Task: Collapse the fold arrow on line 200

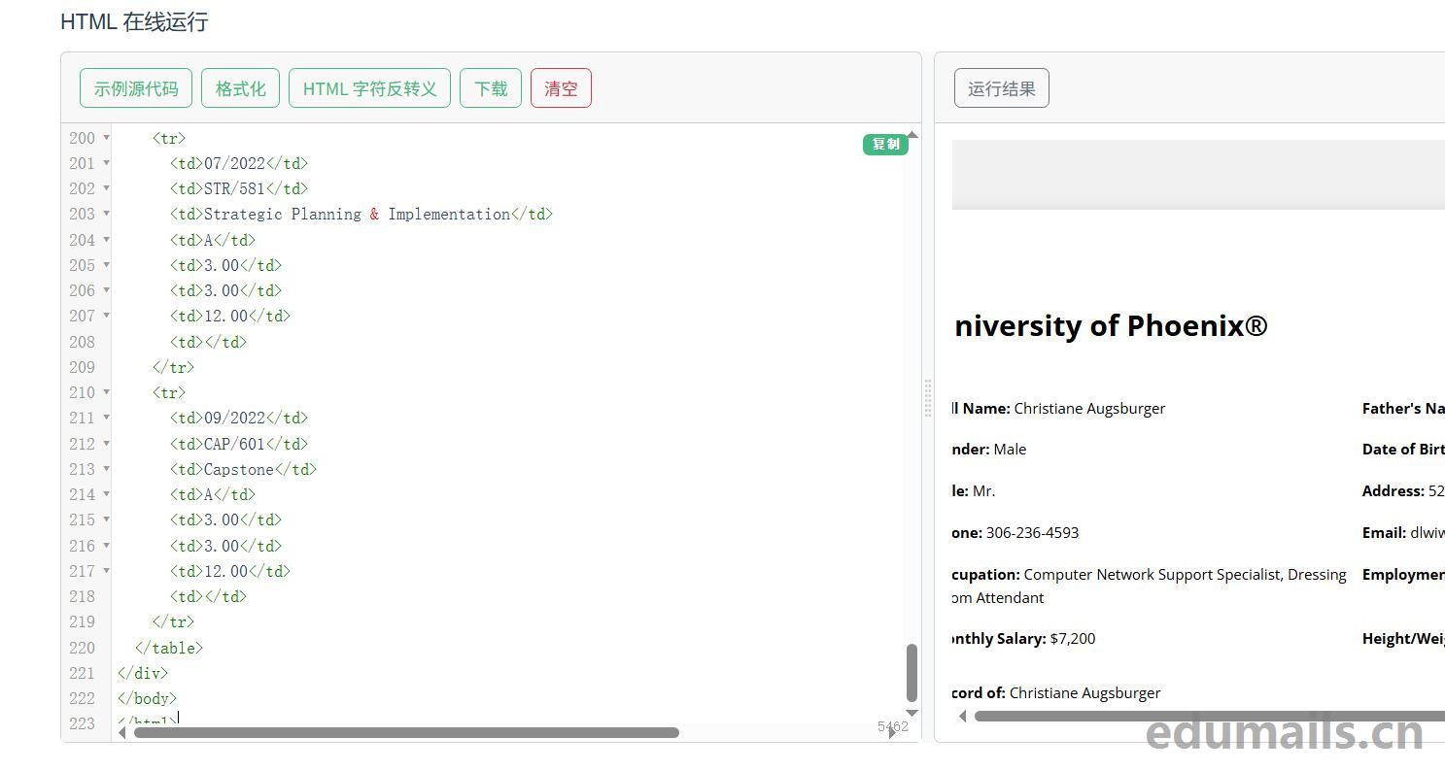Action: [106, 138]
